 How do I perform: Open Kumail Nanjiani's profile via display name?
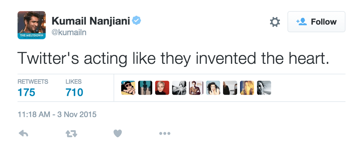coord(90,21)
